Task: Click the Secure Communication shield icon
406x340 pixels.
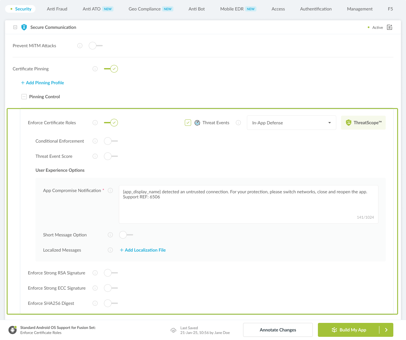Action: point(24,27)
